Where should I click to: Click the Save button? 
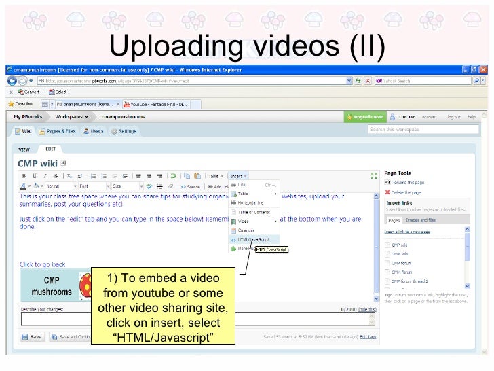click(32, 337)
